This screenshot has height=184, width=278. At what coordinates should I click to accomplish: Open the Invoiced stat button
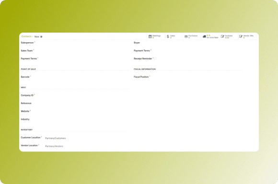229,36
